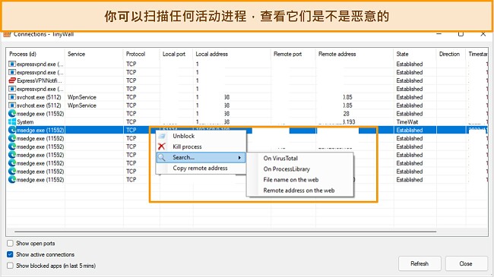Image resolution: width=494 pixels, height=277 pixels.
Task: Click the icon of the first expressvpnd.exe row
Action: click(12, 64)
